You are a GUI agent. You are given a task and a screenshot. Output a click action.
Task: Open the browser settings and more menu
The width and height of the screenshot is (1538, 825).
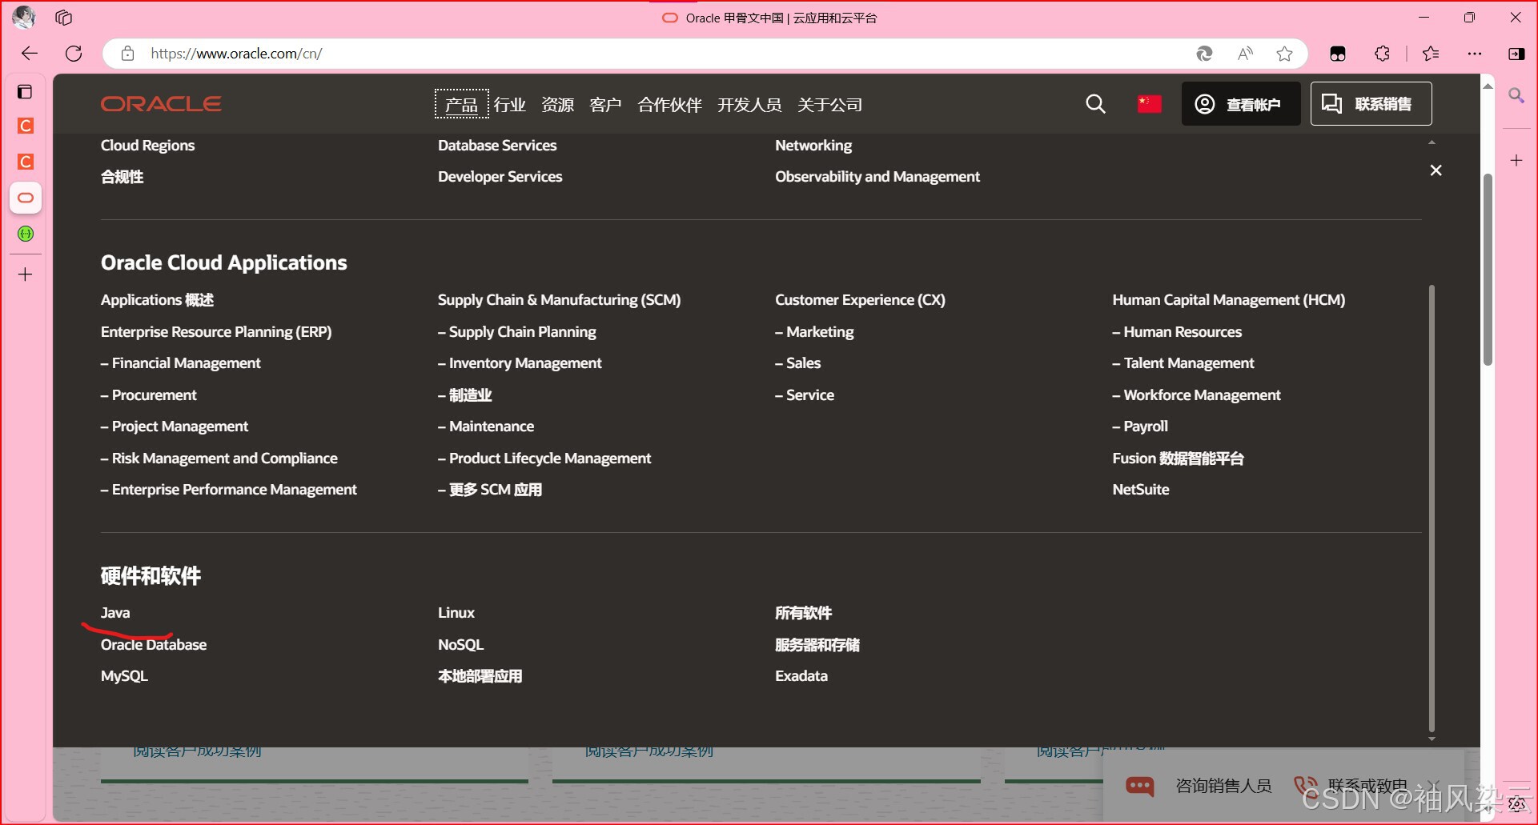1475,54
